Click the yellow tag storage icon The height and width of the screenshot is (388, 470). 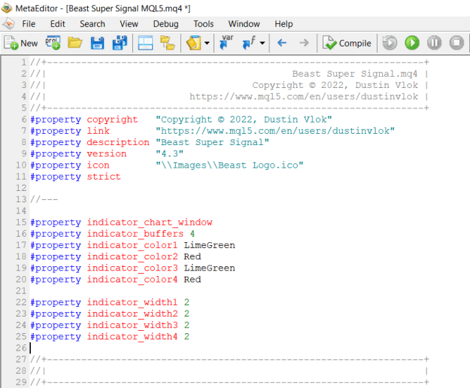pos(193,43)
